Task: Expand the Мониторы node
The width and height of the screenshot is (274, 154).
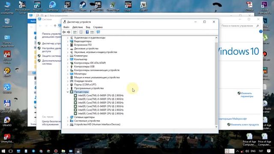Action: click(68, 74)
